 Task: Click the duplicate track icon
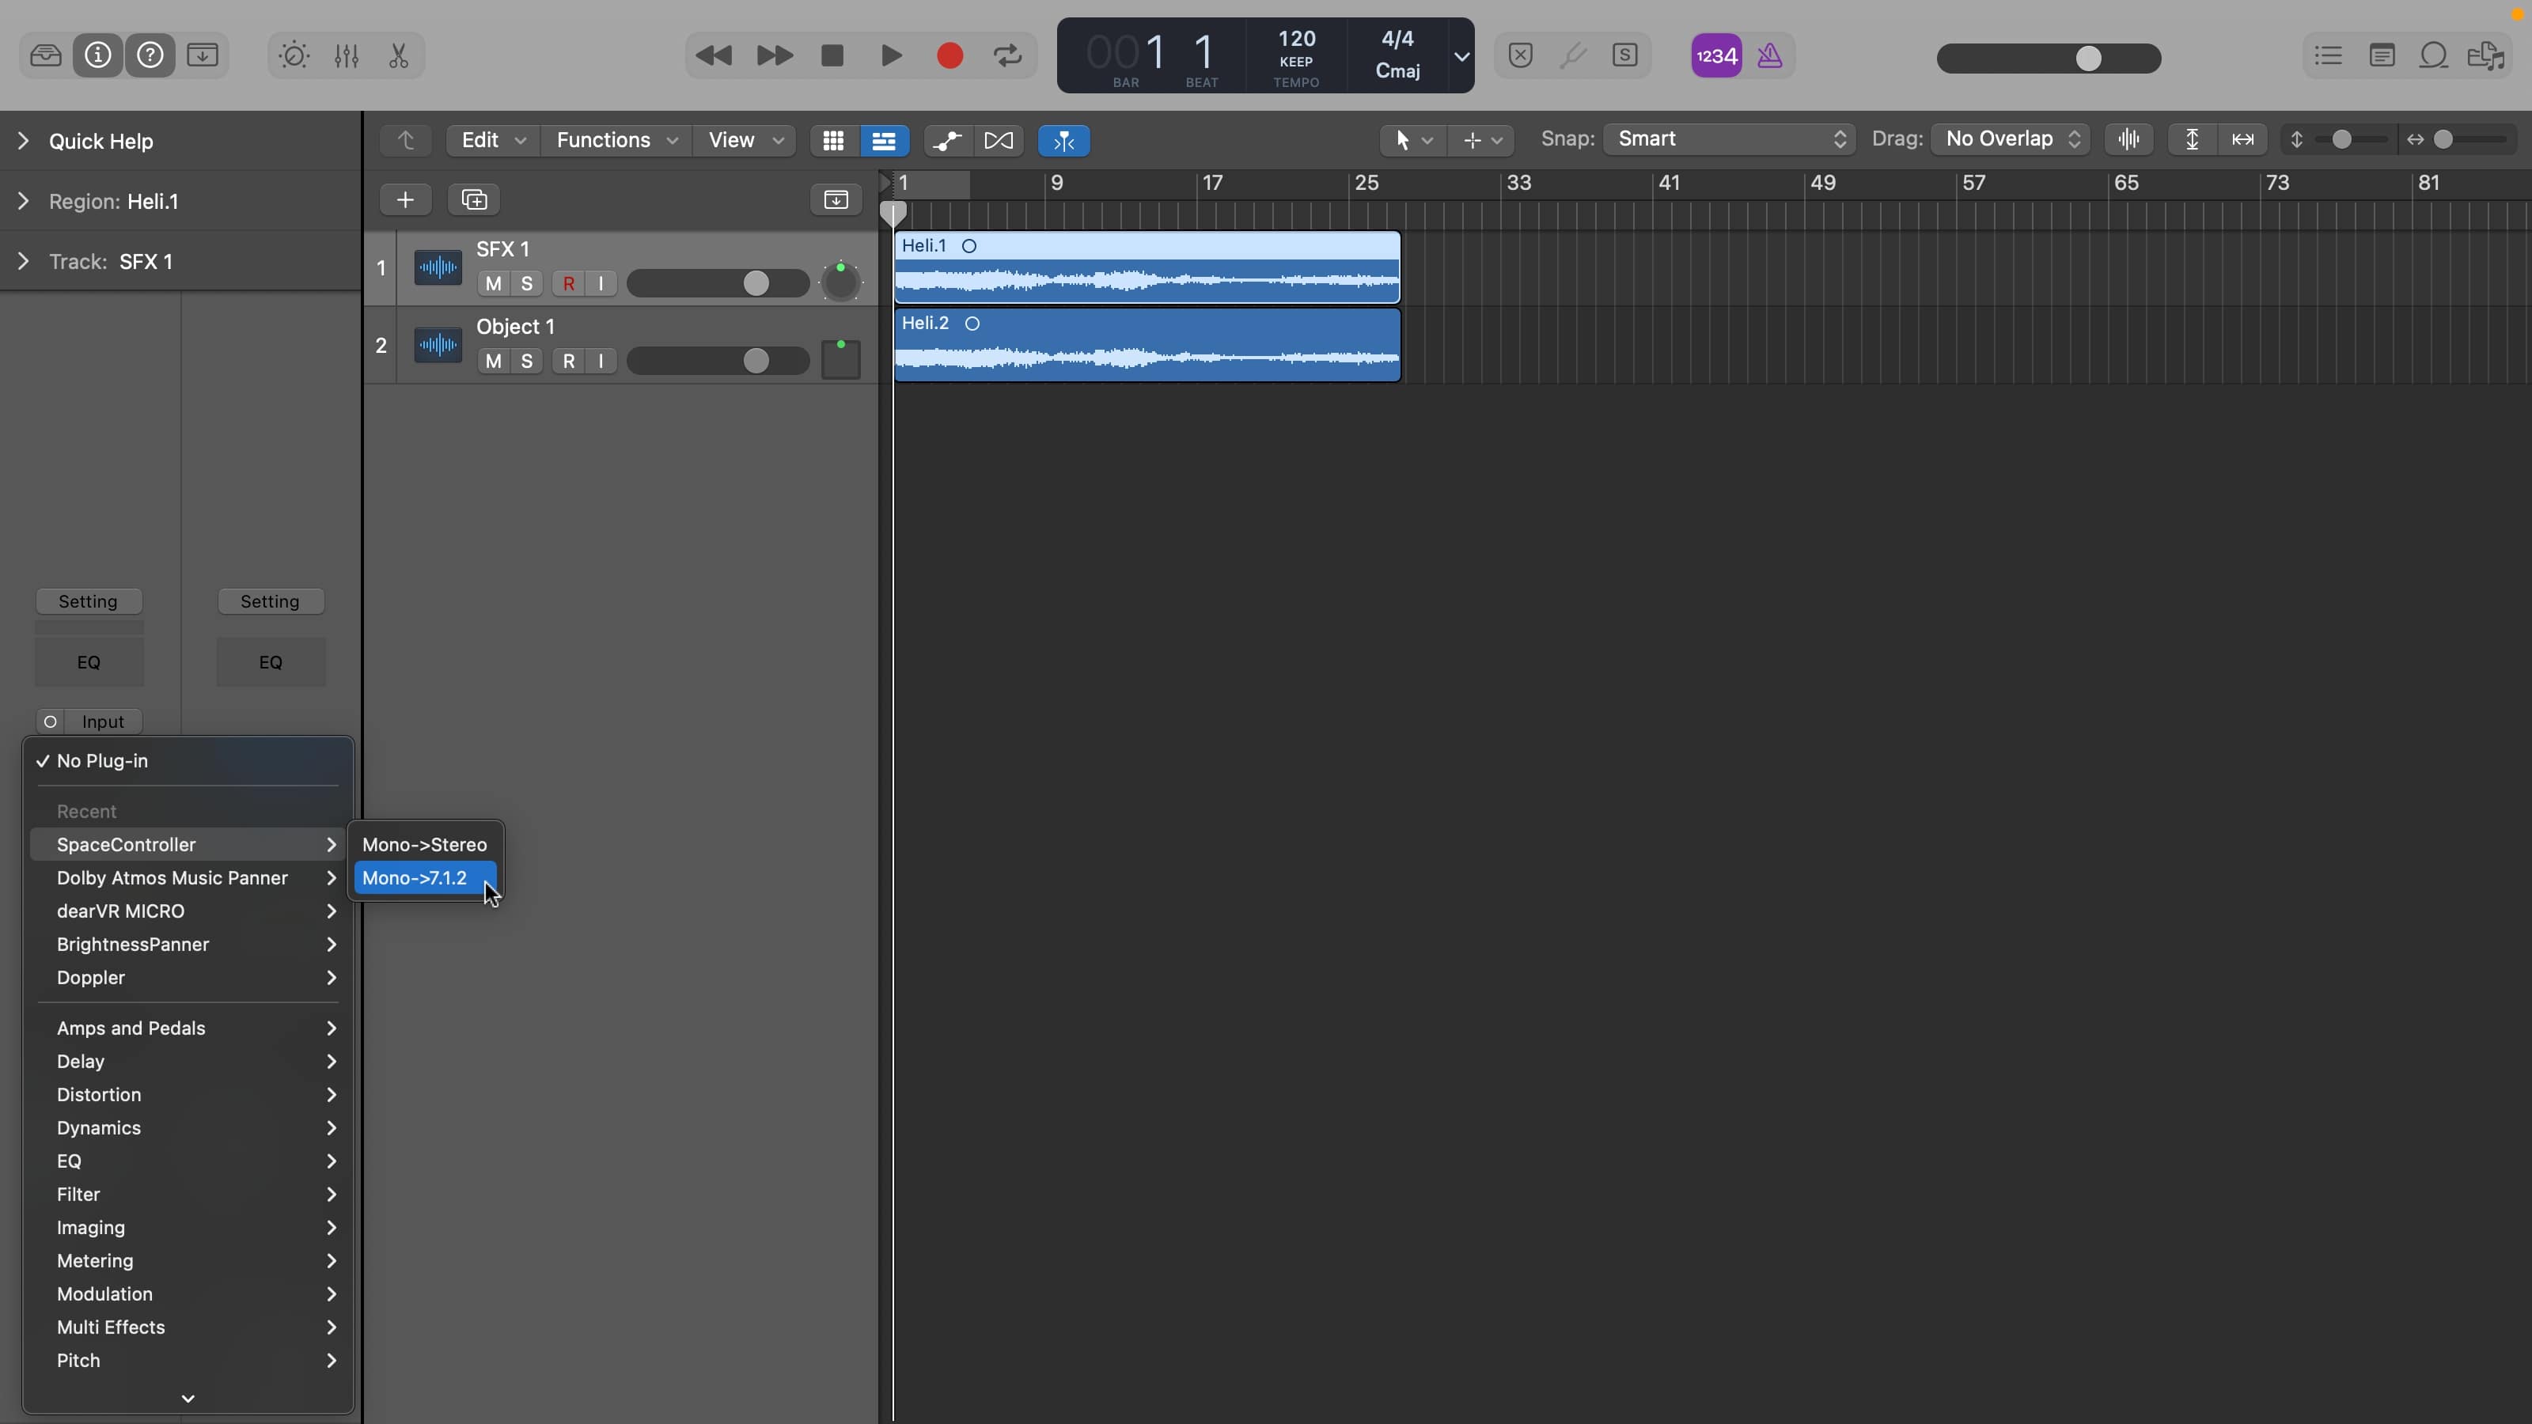[474, 200]
